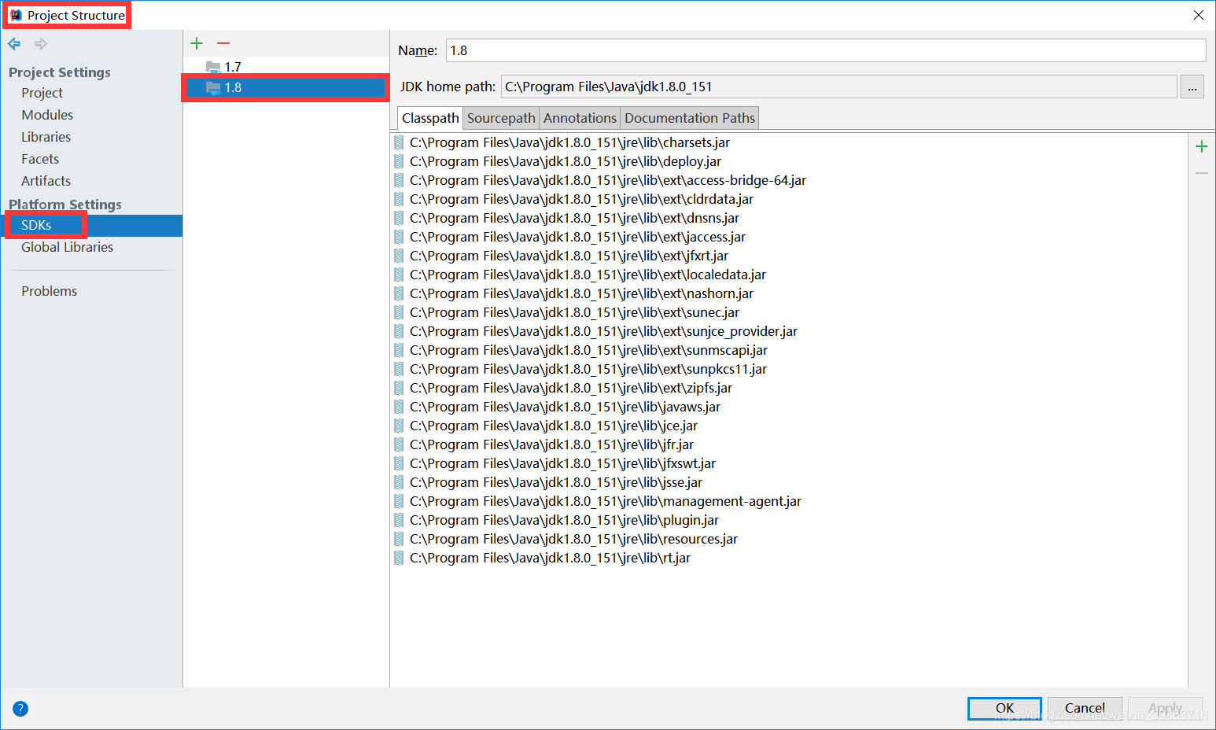The height and width of the screenshot is (730, 1216).
Task: Close the Project Structure dialog
Action: pos(1198,15)
